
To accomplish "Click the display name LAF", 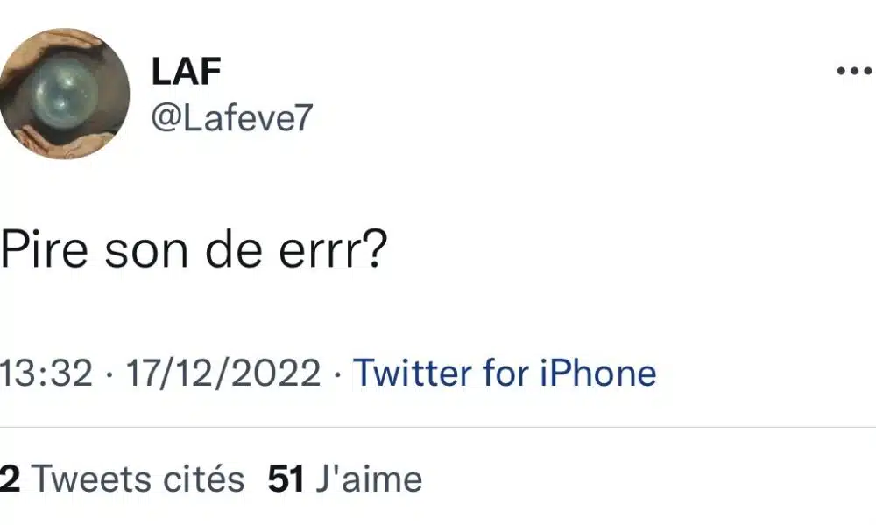I will coord(185,73).
